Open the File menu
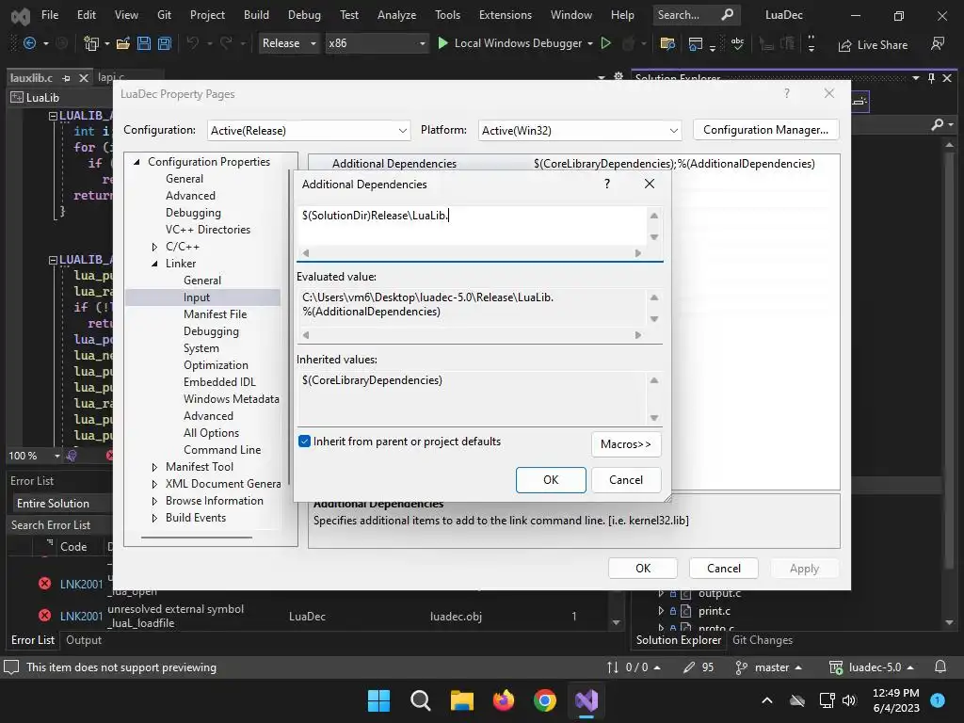This screenshot has width=964, height=723. 50,15
